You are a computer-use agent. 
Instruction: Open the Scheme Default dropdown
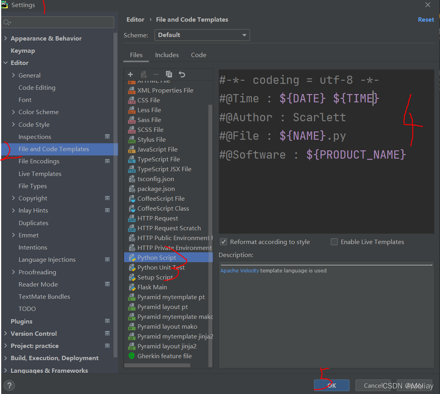pyautogui.click(x=202, y=35)
